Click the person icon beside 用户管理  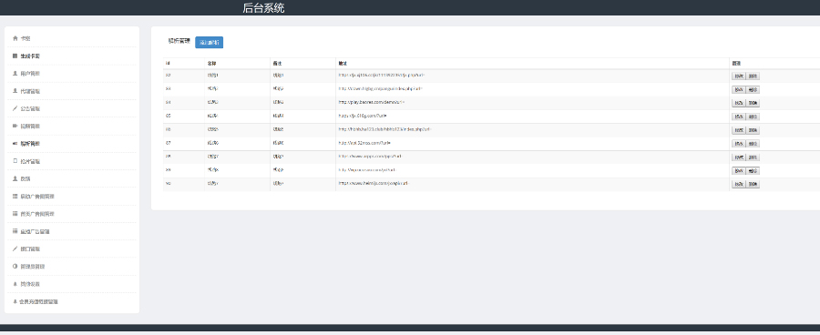click(15, 74)
